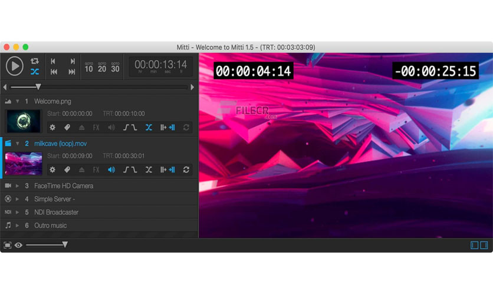Screen dimensions: 493x285
Task: Toggle play-on-start icon for milkcave cue
Action: (x=163, y=170)
